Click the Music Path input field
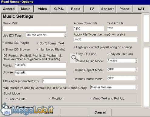 point(35,29)
